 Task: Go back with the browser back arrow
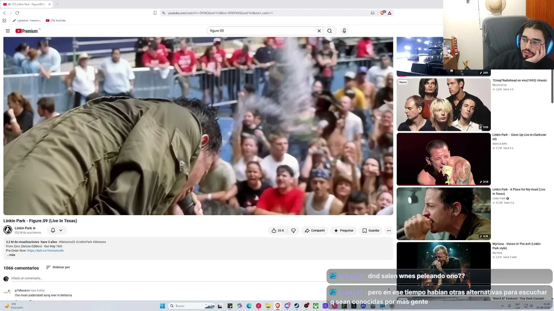pyautogui.click(x=4, y=13)
